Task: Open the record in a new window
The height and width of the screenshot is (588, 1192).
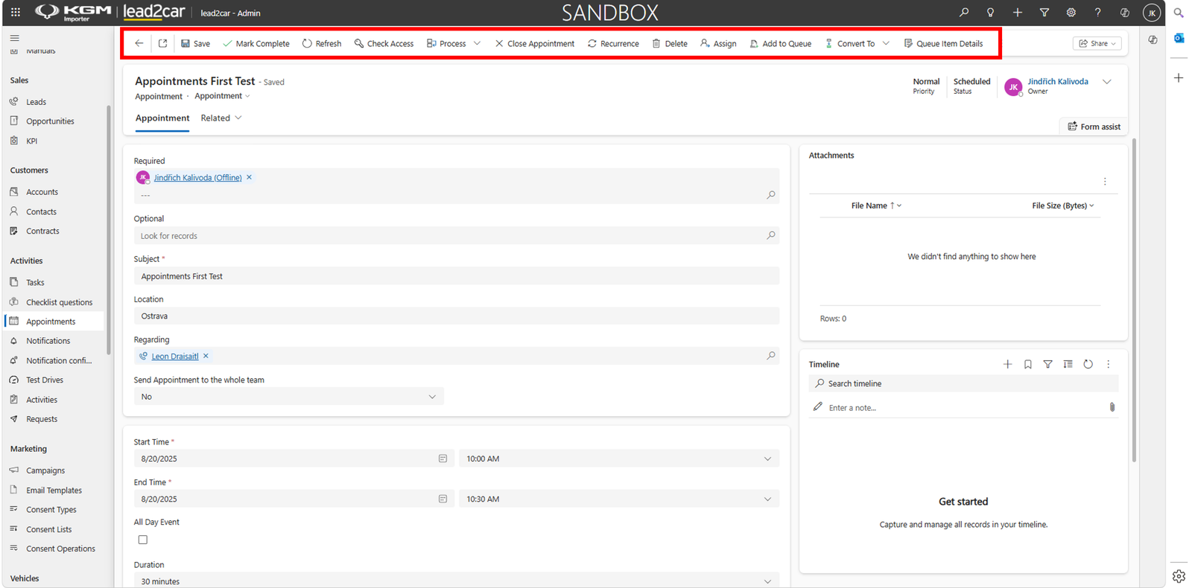Action: click(x=162, y=43)
